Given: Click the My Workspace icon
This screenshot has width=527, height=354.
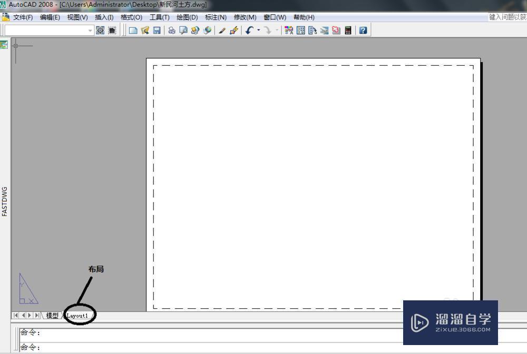Looking at the screenshot, I should pos(112,31).
